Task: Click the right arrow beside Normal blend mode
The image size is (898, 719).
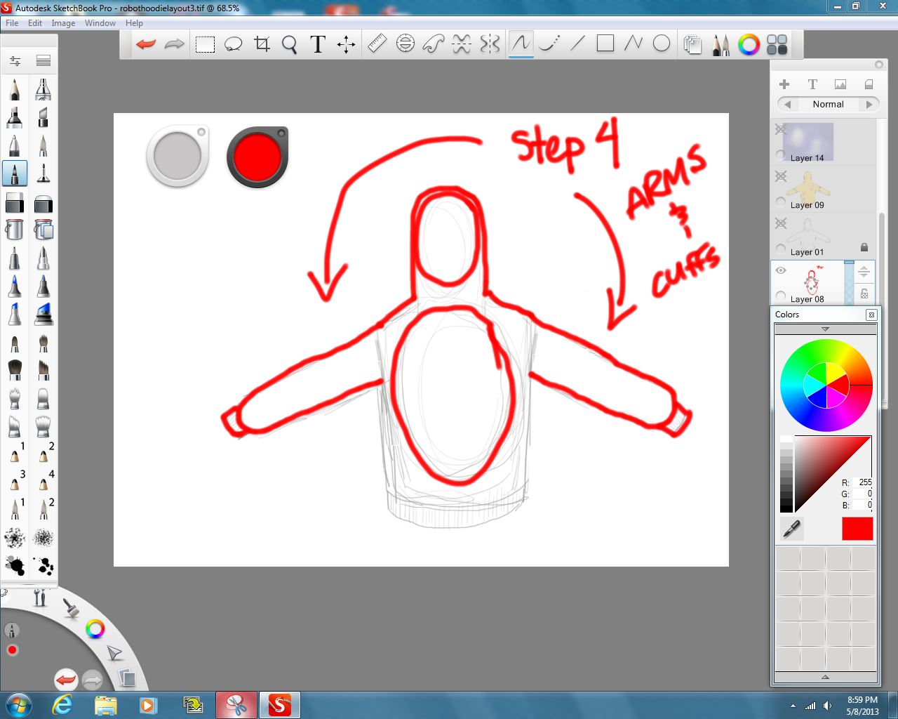Action: point(870,104)
